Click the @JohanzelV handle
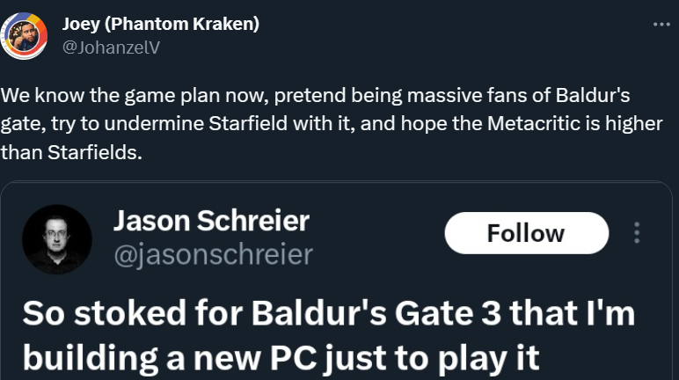 click(111, 47)
